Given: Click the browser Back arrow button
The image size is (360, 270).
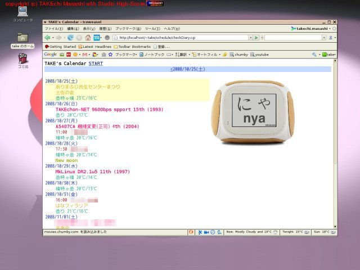Looking at the screenshot, I should pos(48,38).
